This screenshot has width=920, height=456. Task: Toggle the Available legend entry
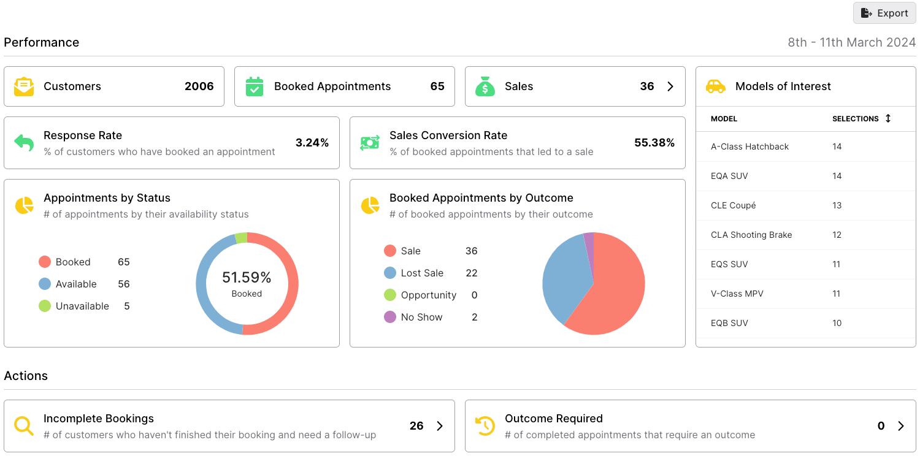(x=67, y=284)
